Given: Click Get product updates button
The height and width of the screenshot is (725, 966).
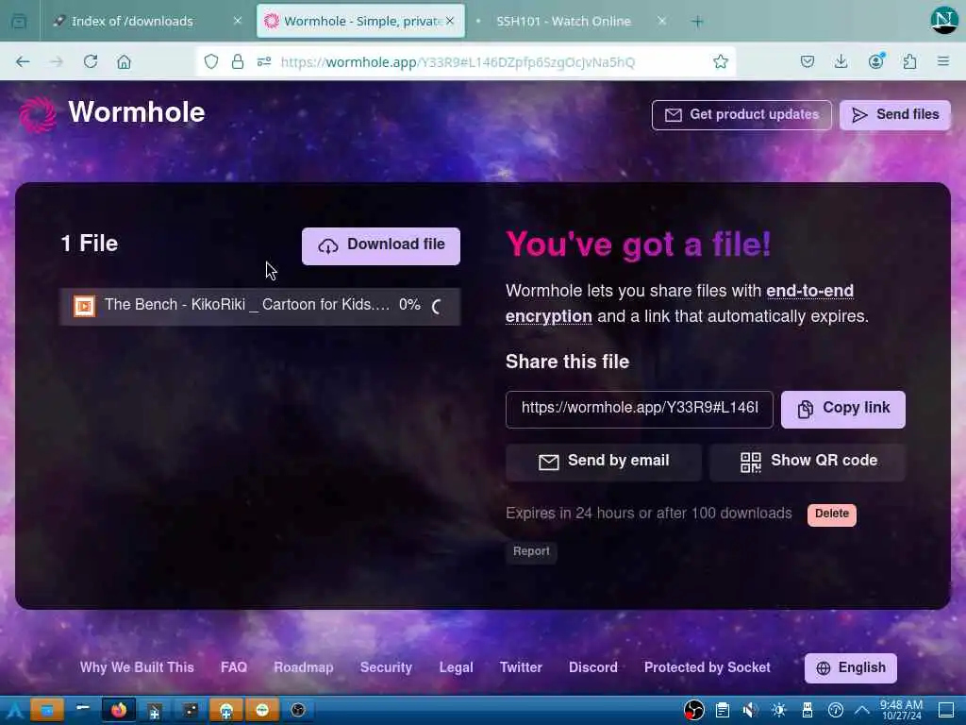Looking at the screenshot, I should point(741,114).
